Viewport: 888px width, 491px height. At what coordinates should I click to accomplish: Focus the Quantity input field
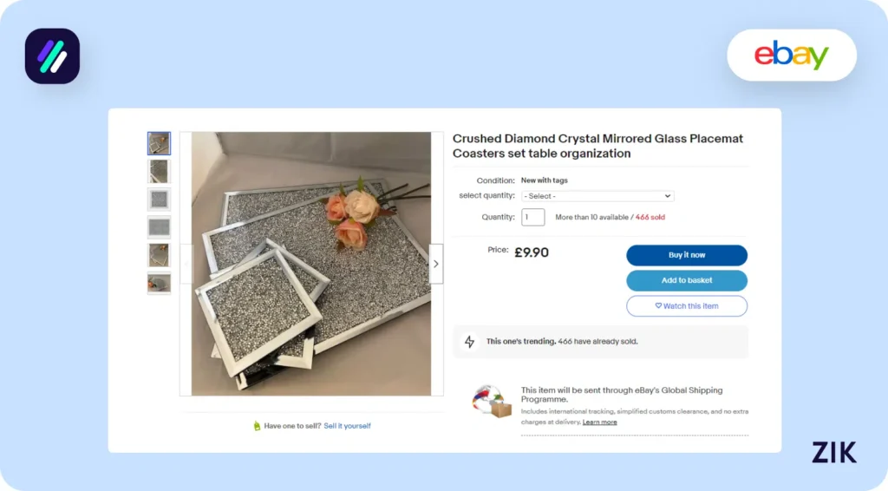pyautogui.click(x=533, y=217)
